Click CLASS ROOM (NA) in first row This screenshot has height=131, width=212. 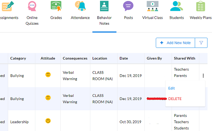(102, 76)
